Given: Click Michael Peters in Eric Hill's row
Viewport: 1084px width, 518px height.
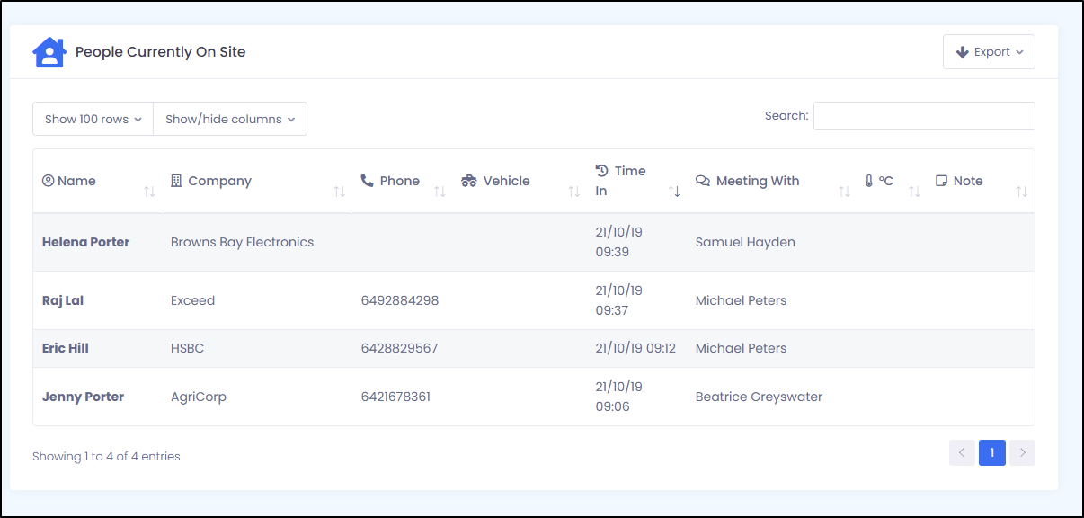Looking at the screenshot, I should 741,348.
